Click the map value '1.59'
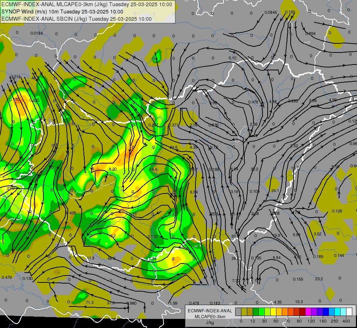357x328 pixels. pyautogui.click(x=174, y=304)
